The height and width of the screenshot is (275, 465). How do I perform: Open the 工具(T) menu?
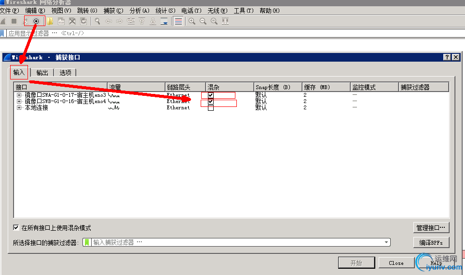(x=244, y=11)
